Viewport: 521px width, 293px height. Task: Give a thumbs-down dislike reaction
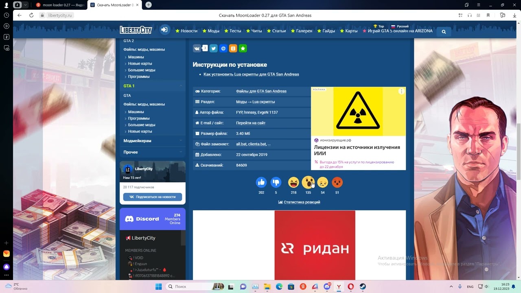click(x=276, y=182)
